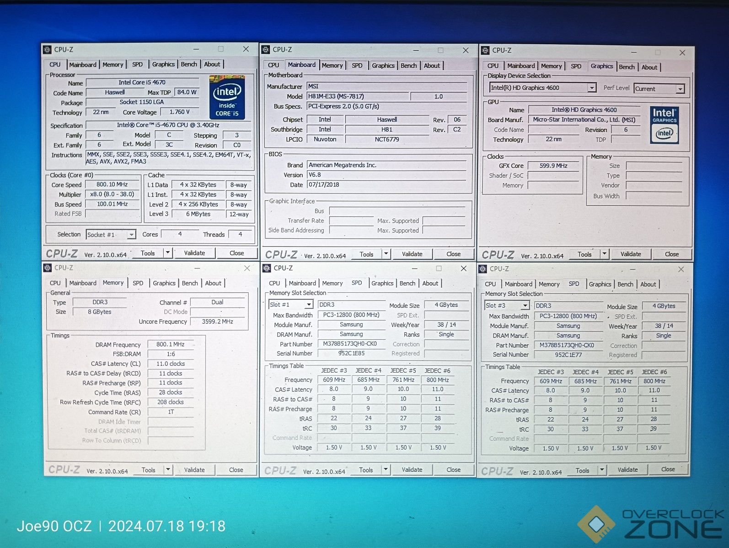Click Validate in the Timings memory window
The height and width of the screenshot is (548, 729).
coord(194,469)
